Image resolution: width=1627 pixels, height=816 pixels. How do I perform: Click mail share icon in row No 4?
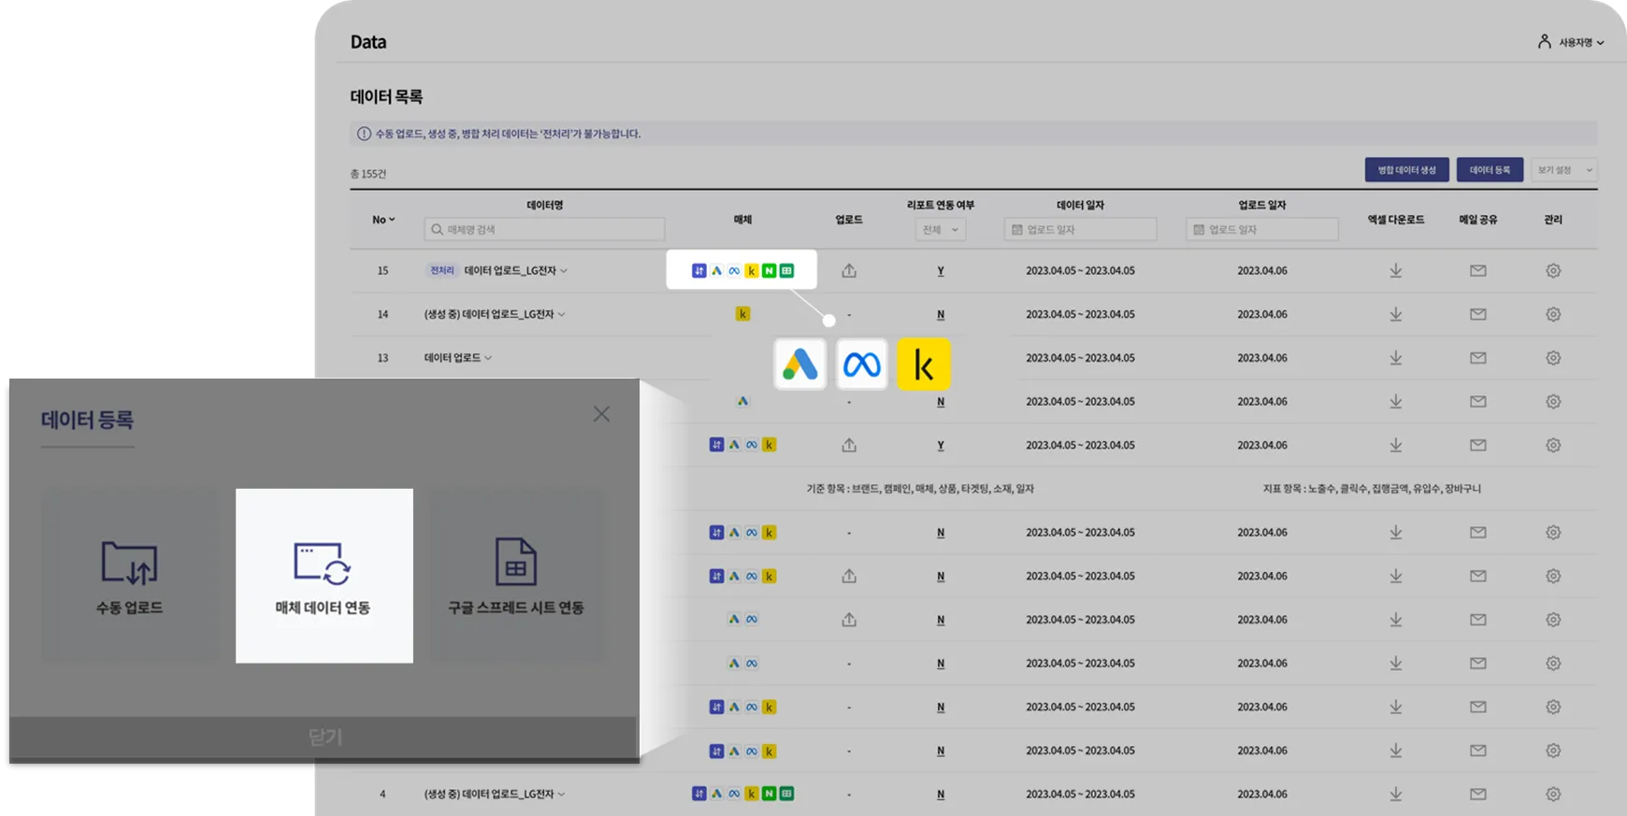point(1477,794)
